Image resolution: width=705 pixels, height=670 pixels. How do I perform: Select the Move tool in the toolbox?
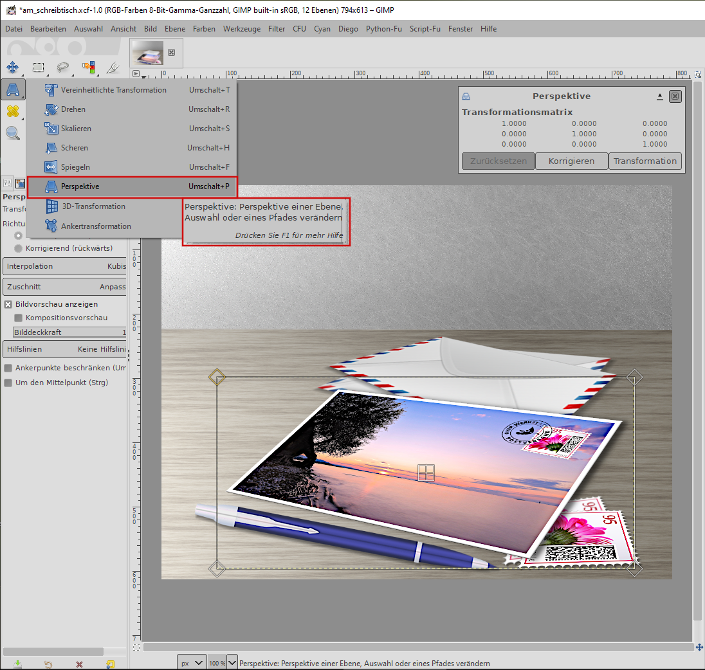click(12, 68)
